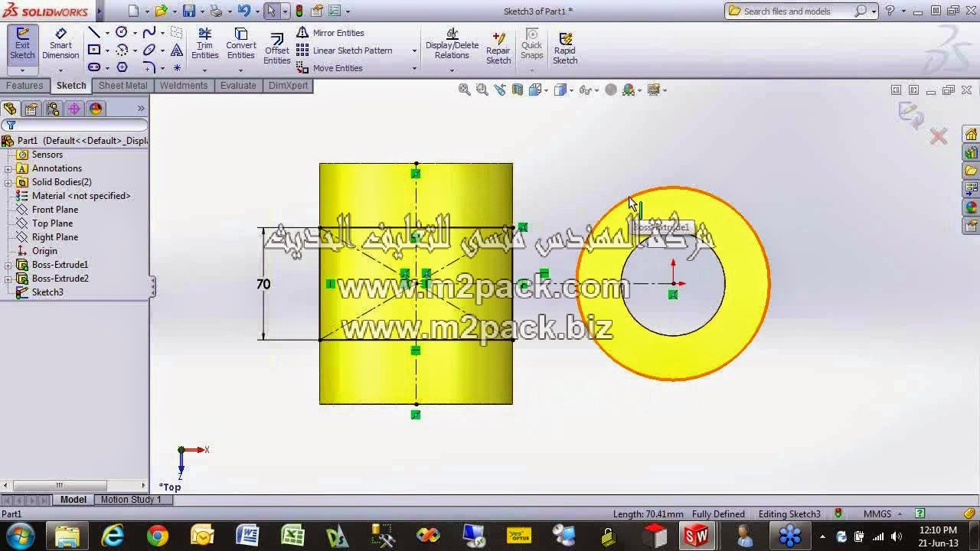
Task: Select the Model tab
Action: 73,500
